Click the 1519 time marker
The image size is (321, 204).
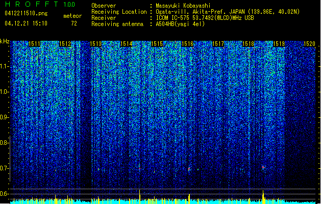tap(279, 44)
